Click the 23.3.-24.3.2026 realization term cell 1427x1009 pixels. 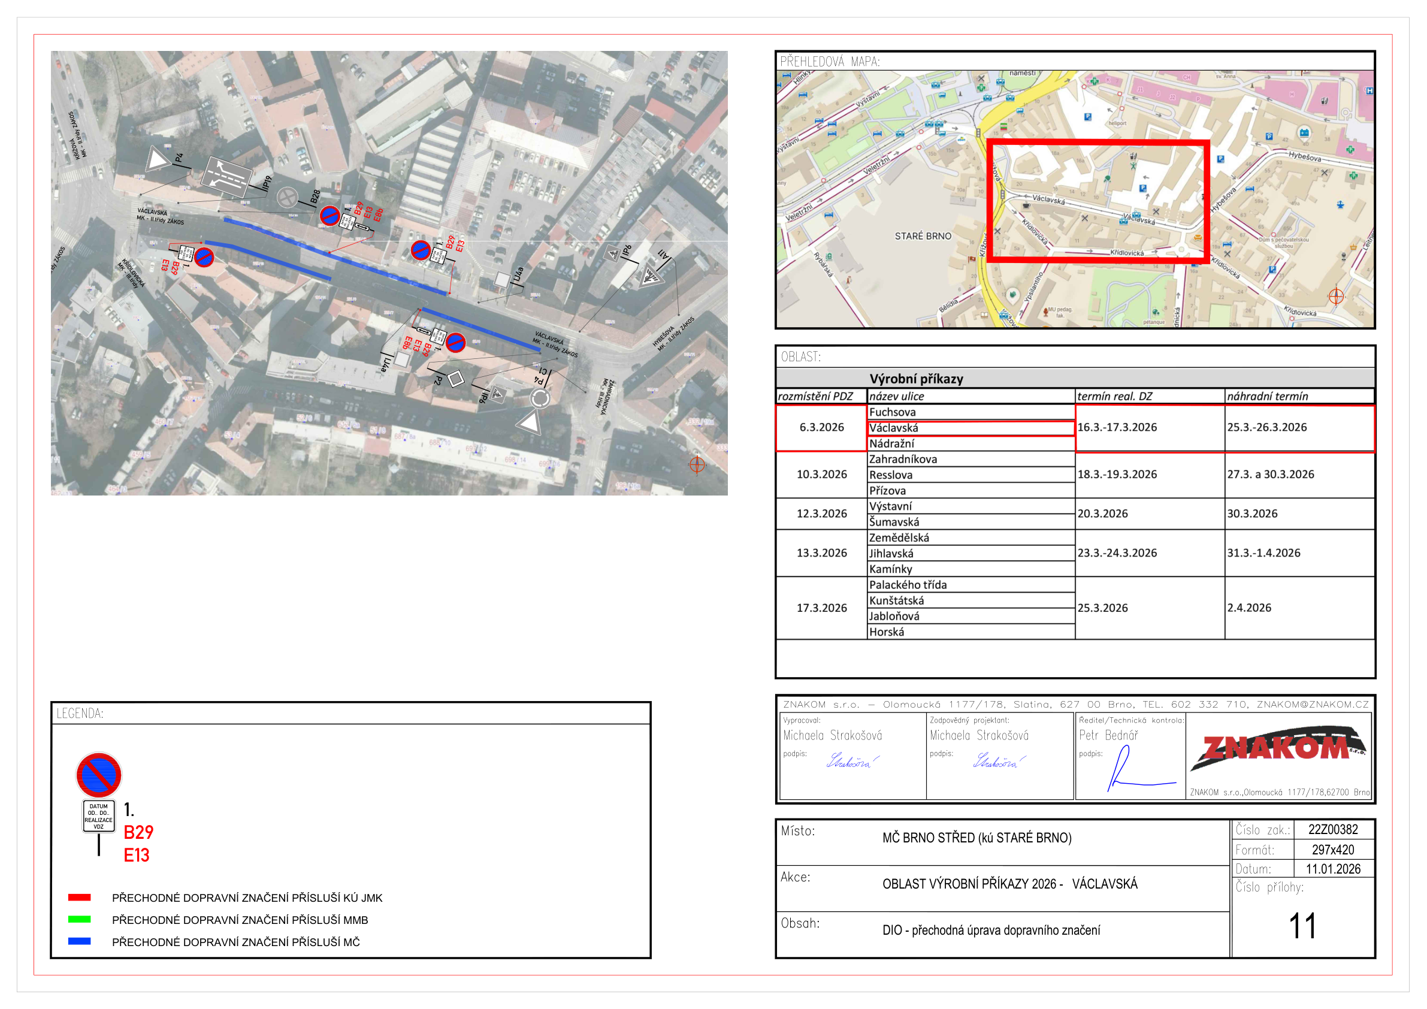pos(1150,553)
